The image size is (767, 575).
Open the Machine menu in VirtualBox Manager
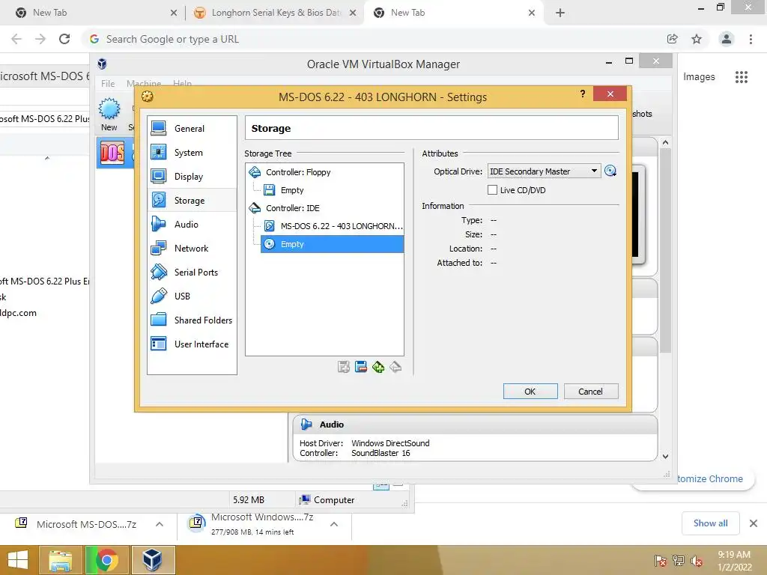(144, 84)
